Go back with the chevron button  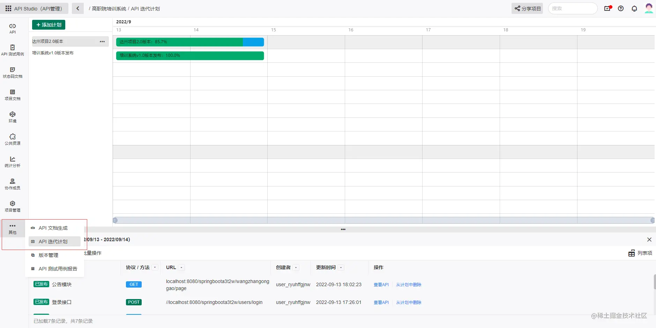(x=77, y=8)
